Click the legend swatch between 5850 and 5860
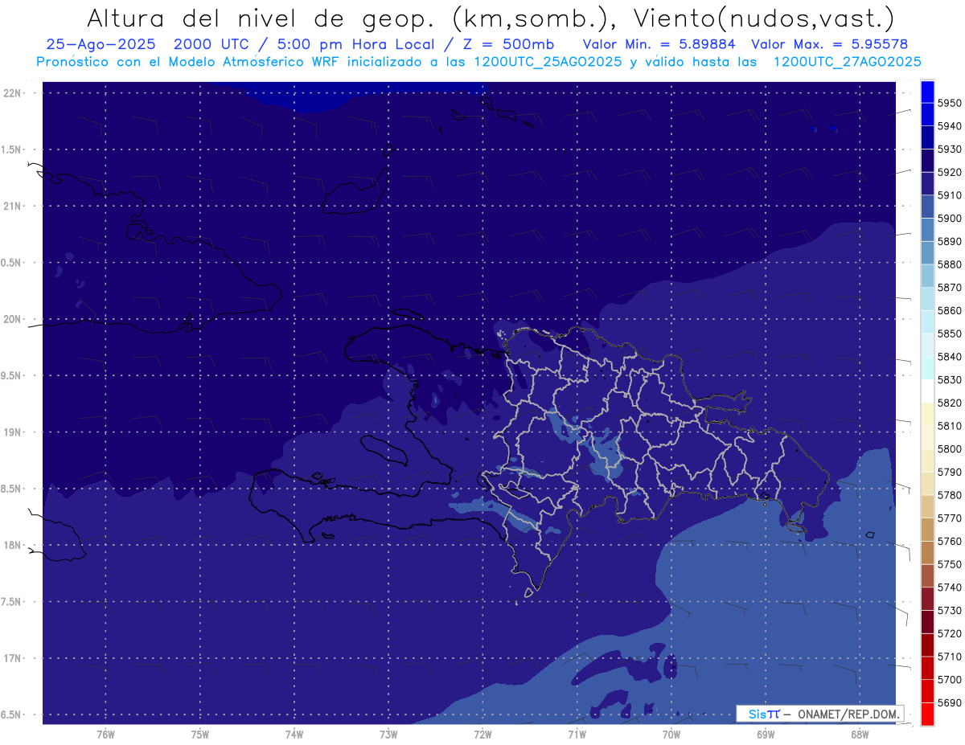The height and width of the screenshot is (745, 965). [927, 321]
